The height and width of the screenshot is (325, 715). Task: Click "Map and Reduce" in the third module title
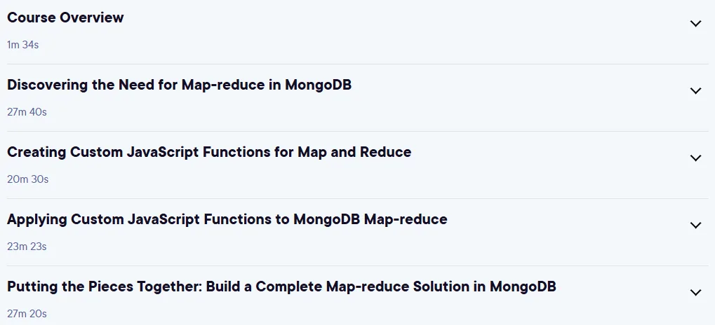tap(354, 152)
